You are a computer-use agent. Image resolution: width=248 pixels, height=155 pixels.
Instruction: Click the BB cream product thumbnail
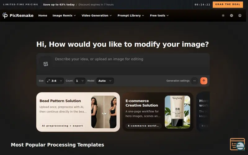pyautogui.click(x=177, y=112)
